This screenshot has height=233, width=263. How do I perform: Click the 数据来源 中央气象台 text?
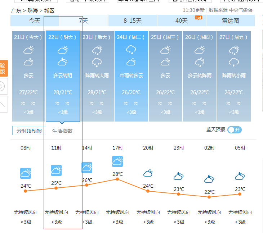[x=231, y=10]
